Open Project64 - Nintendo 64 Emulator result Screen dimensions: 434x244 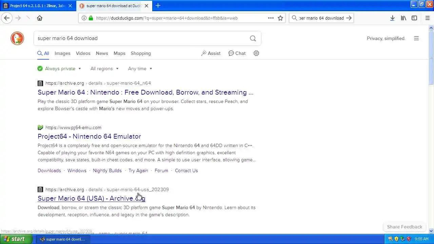click(x=89, y=136)
